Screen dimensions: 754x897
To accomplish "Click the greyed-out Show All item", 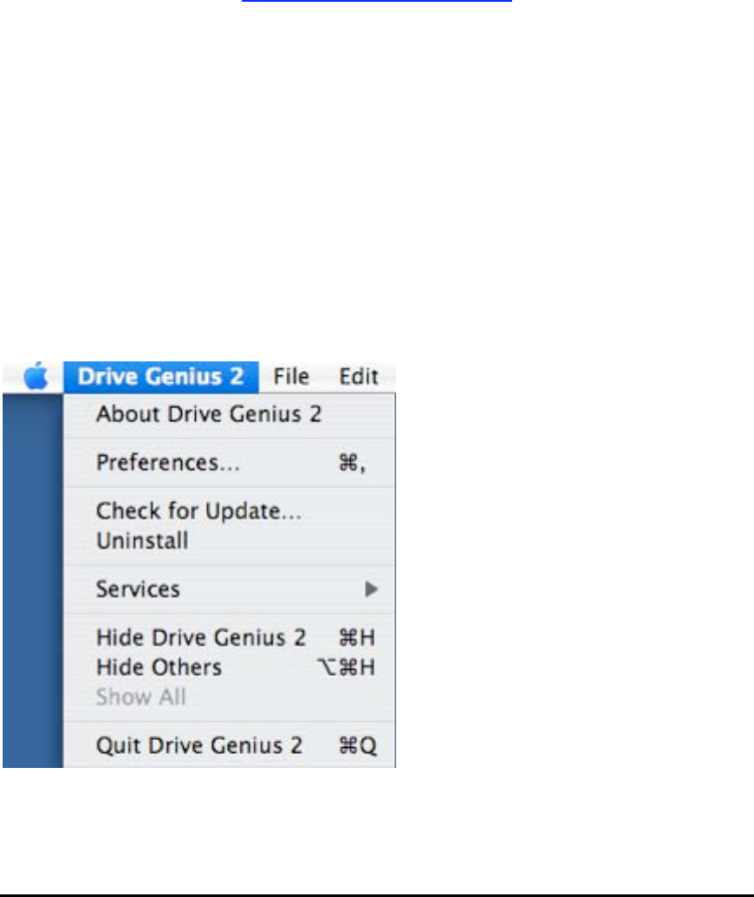I will point(141,697).
